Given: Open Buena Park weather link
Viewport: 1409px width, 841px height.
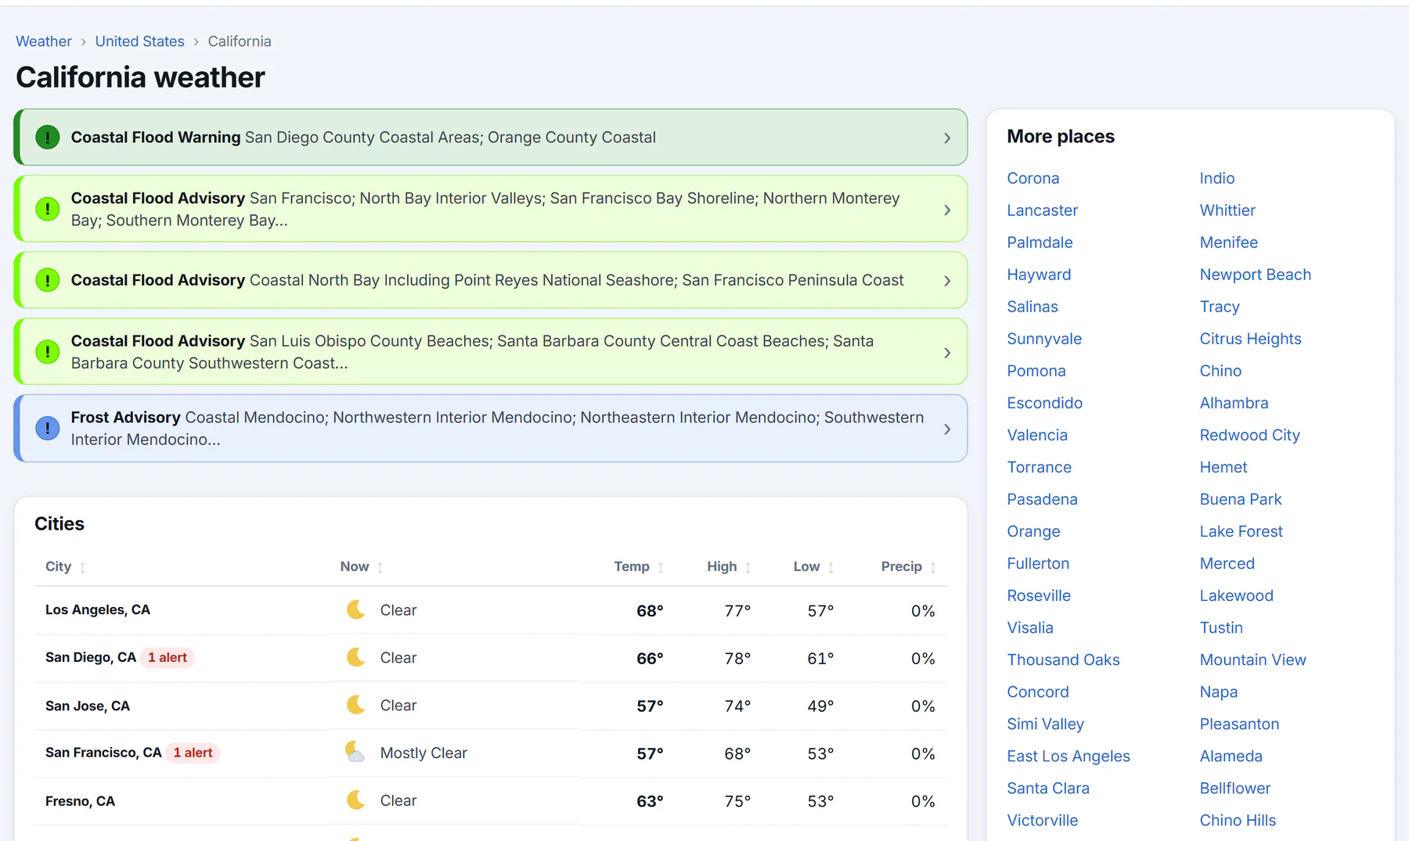Looking at the screenshot, I should pyautogui.click(x=1241, y=499).
